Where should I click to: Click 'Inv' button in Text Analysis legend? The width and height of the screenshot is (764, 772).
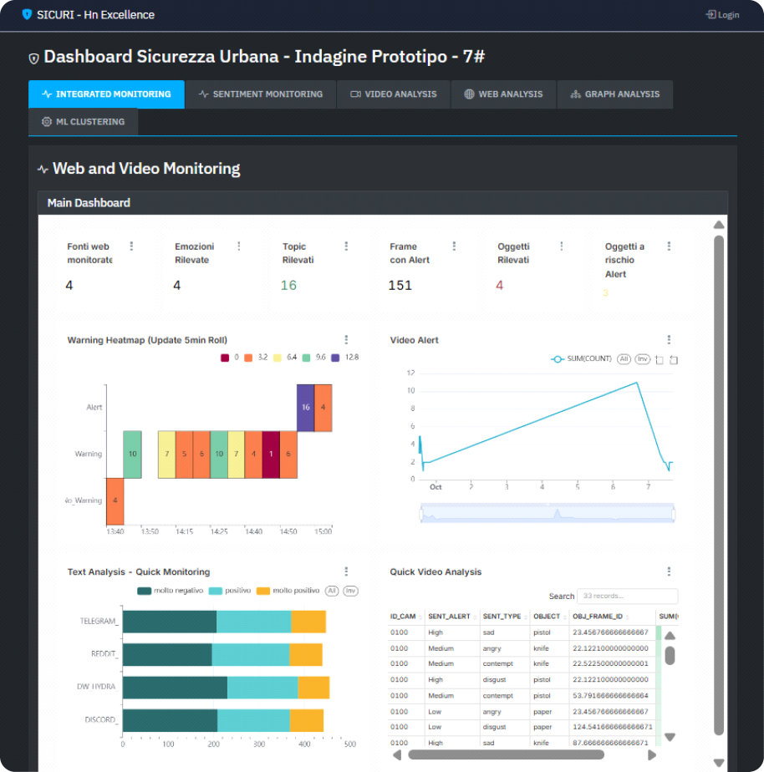(350, 591)
